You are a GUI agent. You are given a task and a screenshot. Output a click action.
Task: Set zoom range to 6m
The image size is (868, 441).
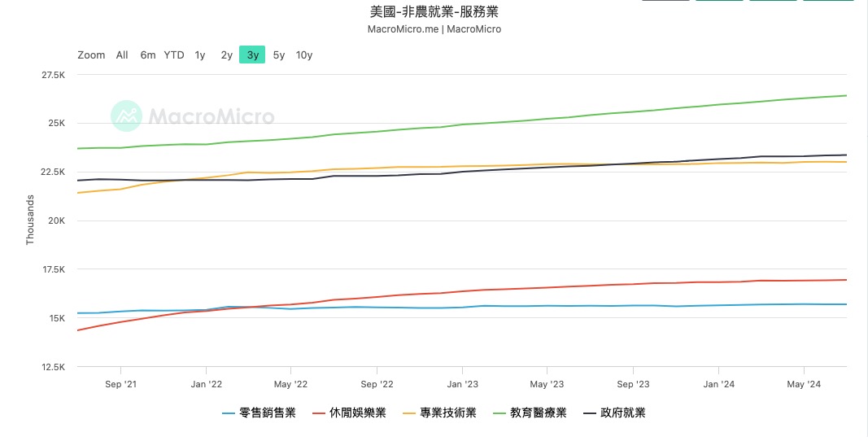147,55
